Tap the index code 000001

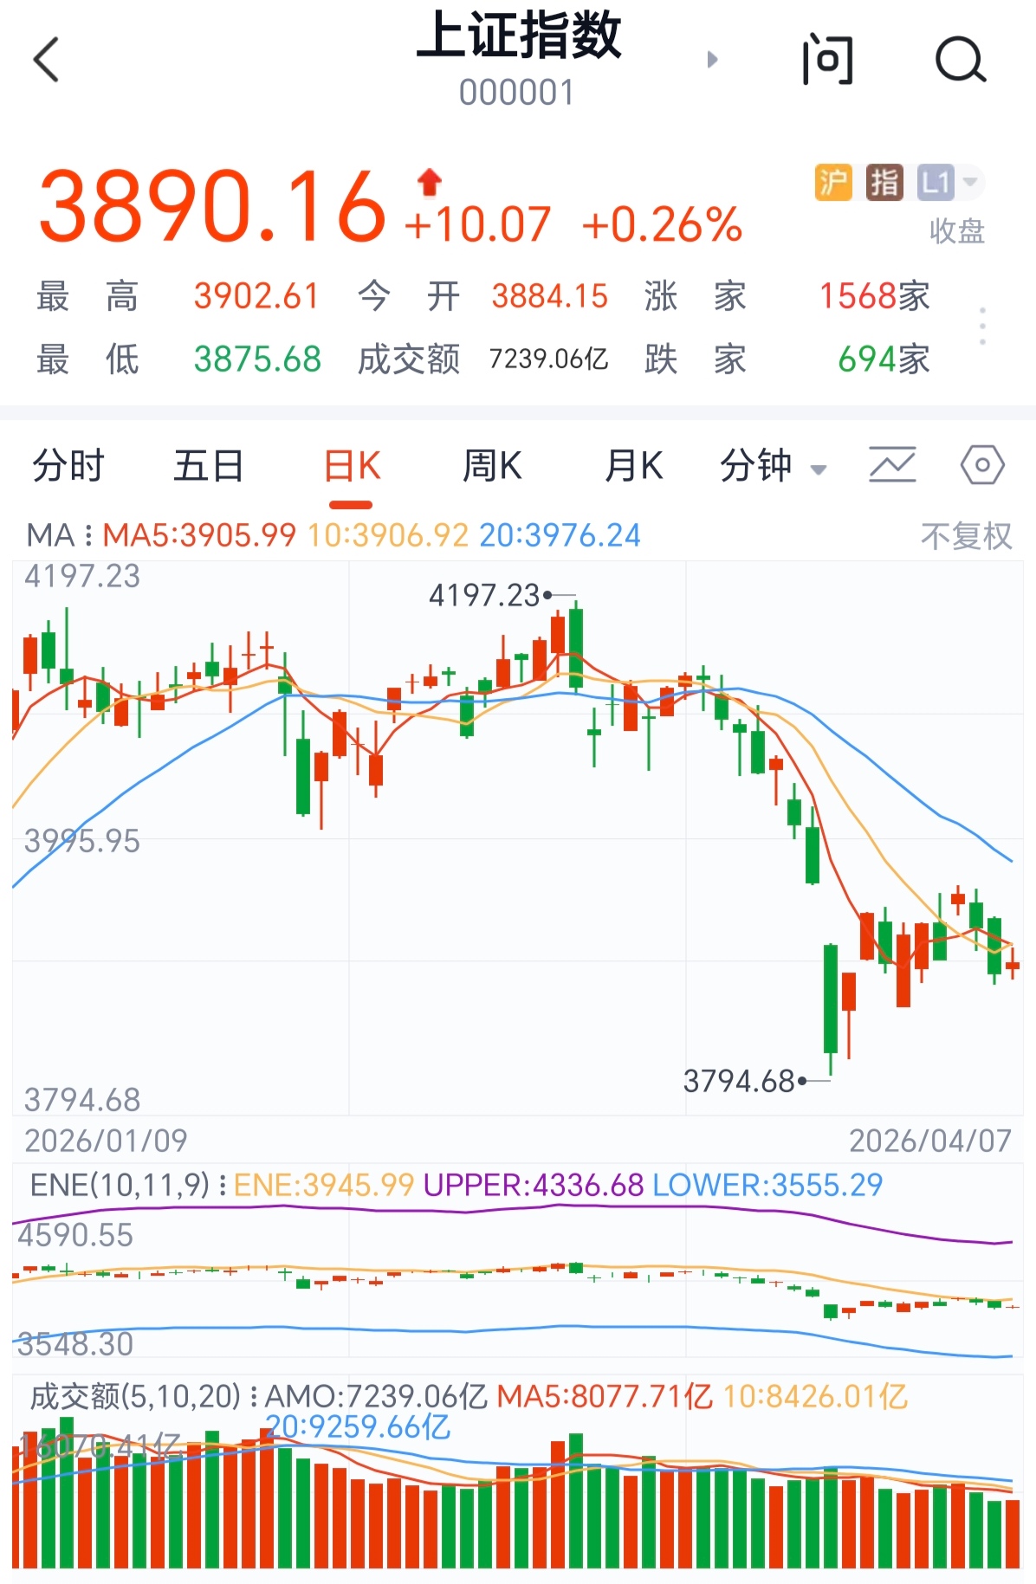point(517,93)
